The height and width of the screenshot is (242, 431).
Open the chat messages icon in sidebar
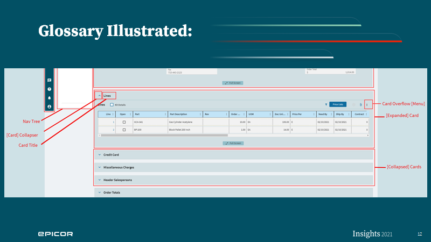50,80
